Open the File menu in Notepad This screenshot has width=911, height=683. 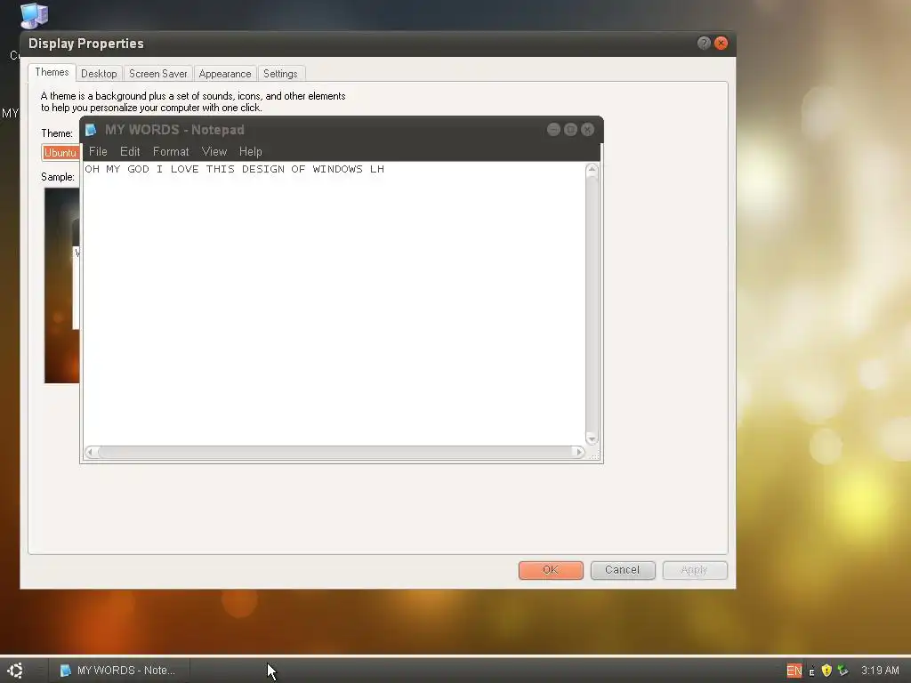point(98,151)
